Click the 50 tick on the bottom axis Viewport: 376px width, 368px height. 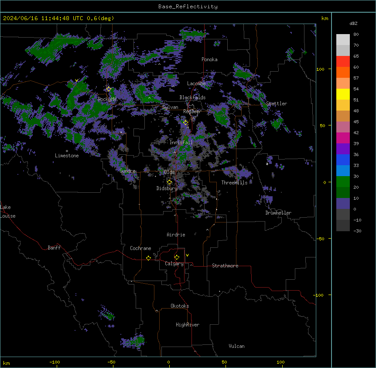tap(224, 362)
